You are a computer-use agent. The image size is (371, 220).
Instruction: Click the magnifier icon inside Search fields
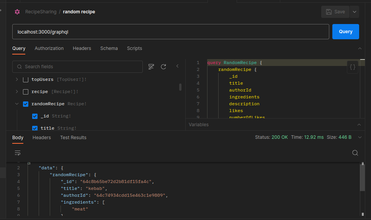point(20,67)
